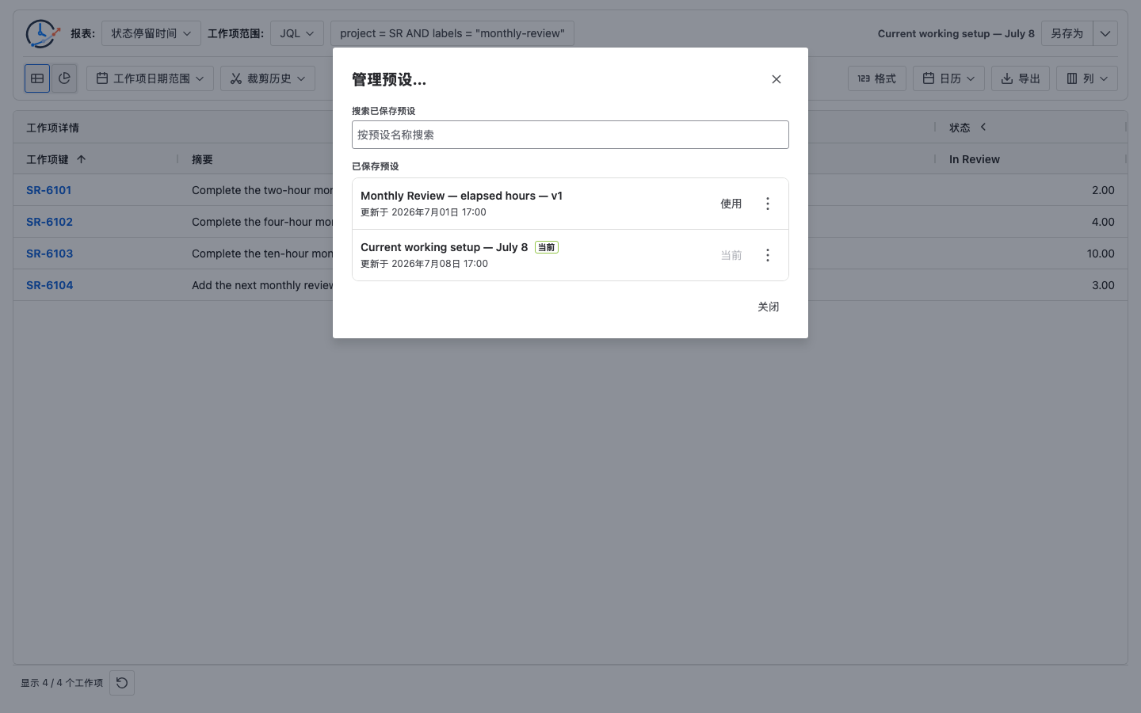
Task: Click the 格式 format button
Action: [877, 78]
